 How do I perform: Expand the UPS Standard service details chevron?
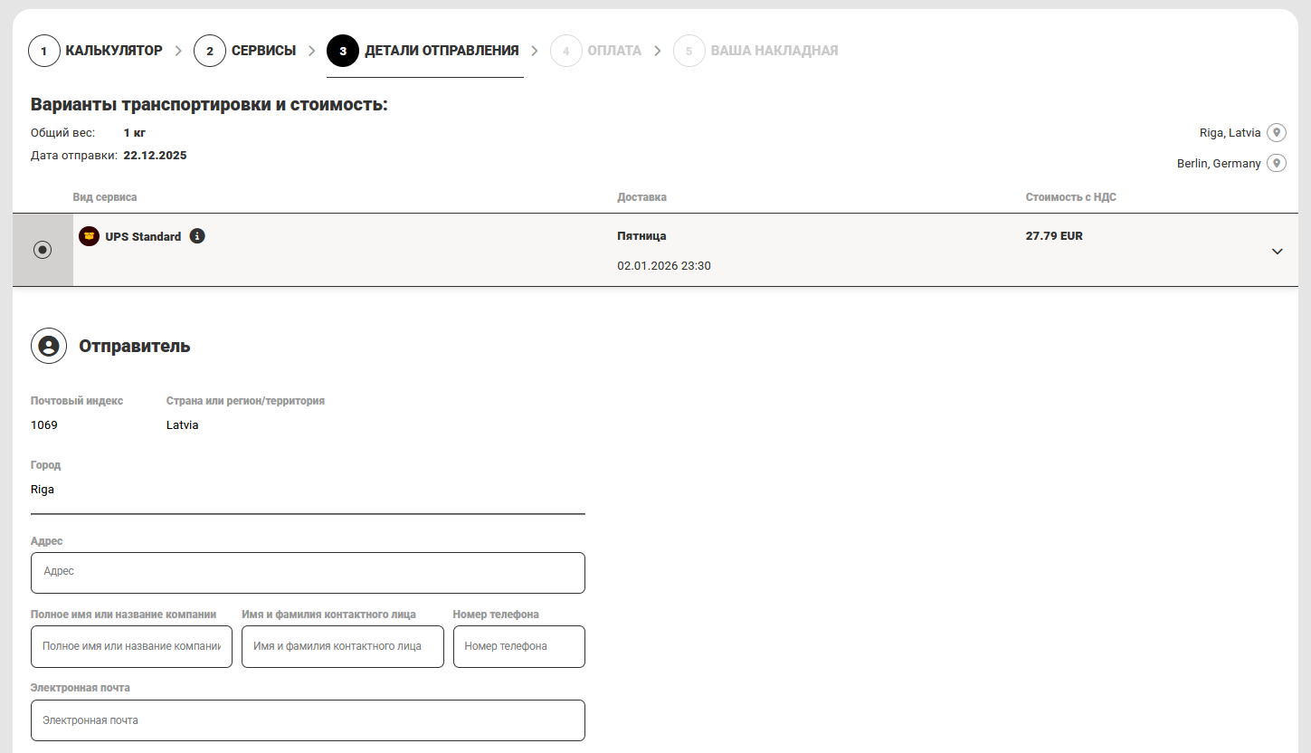[x=1277, y=252]
